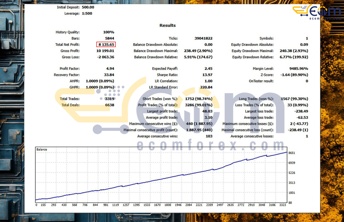The width and height of the screenshot is (344, 222).
Task: Click the Balance label on the chart
Action: (x=42, y=149)
